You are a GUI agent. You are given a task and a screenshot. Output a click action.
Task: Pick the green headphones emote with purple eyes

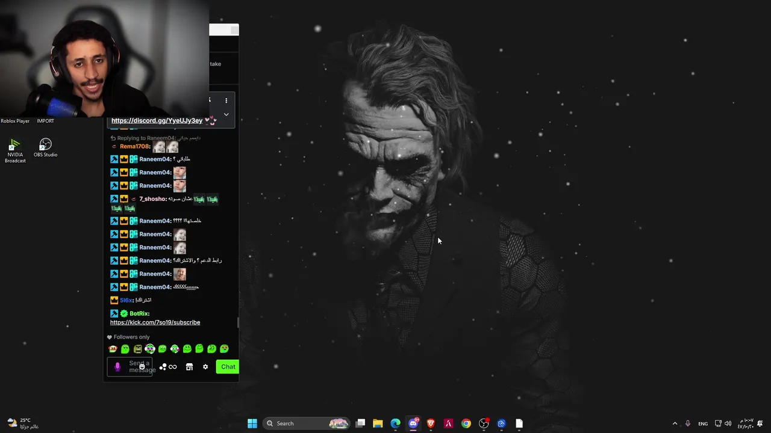click(x=150, y=349)
